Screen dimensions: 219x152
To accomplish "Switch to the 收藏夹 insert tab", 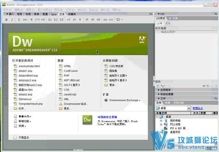I will pos(72,14).
